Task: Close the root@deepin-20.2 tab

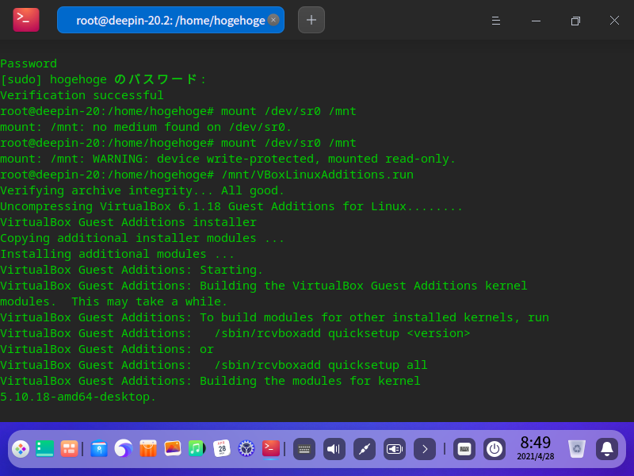Action: click(273, 19)
